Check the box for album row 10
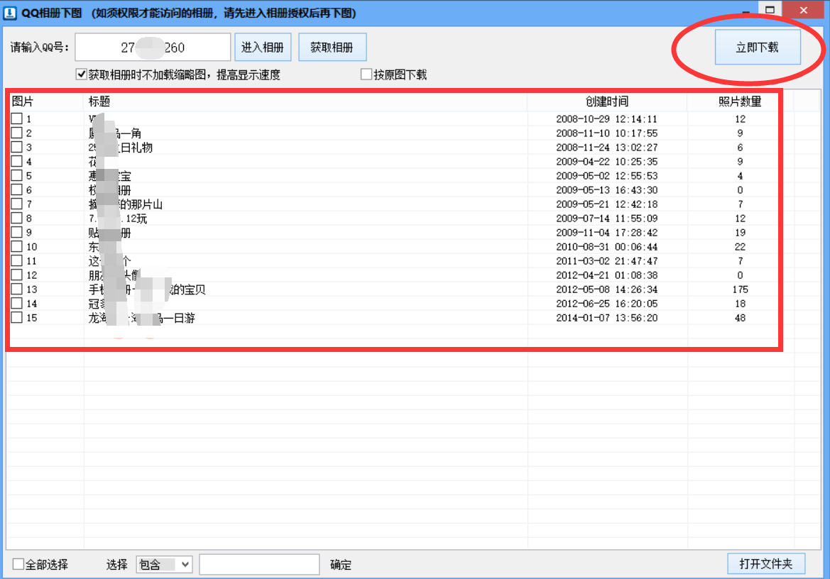The image size is (830, 579). [x=17, y=246]
